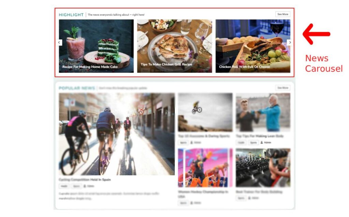Select the women hockey championship image
Screen dimensions: 349x217
(x=205, y=168)
